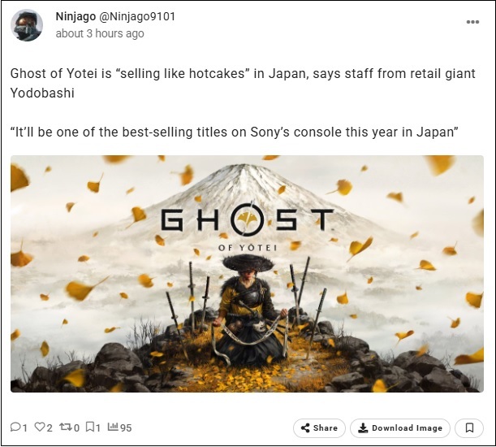Click the Download Image button
Viewport: 496px width, 447px height.
click(400, 428)
